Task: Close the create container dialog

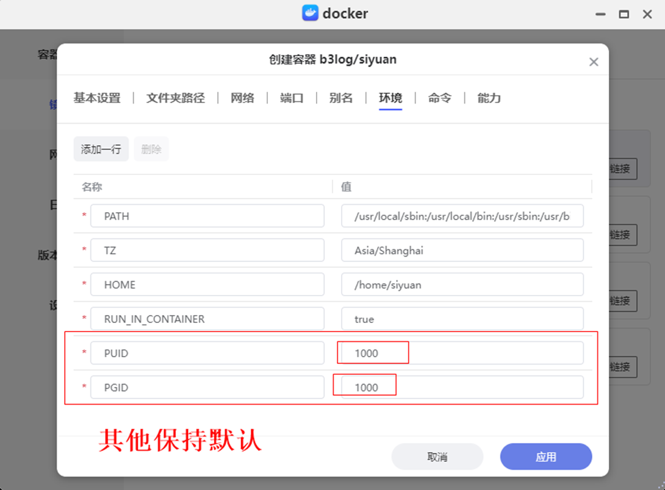Action: click(594, 62)
